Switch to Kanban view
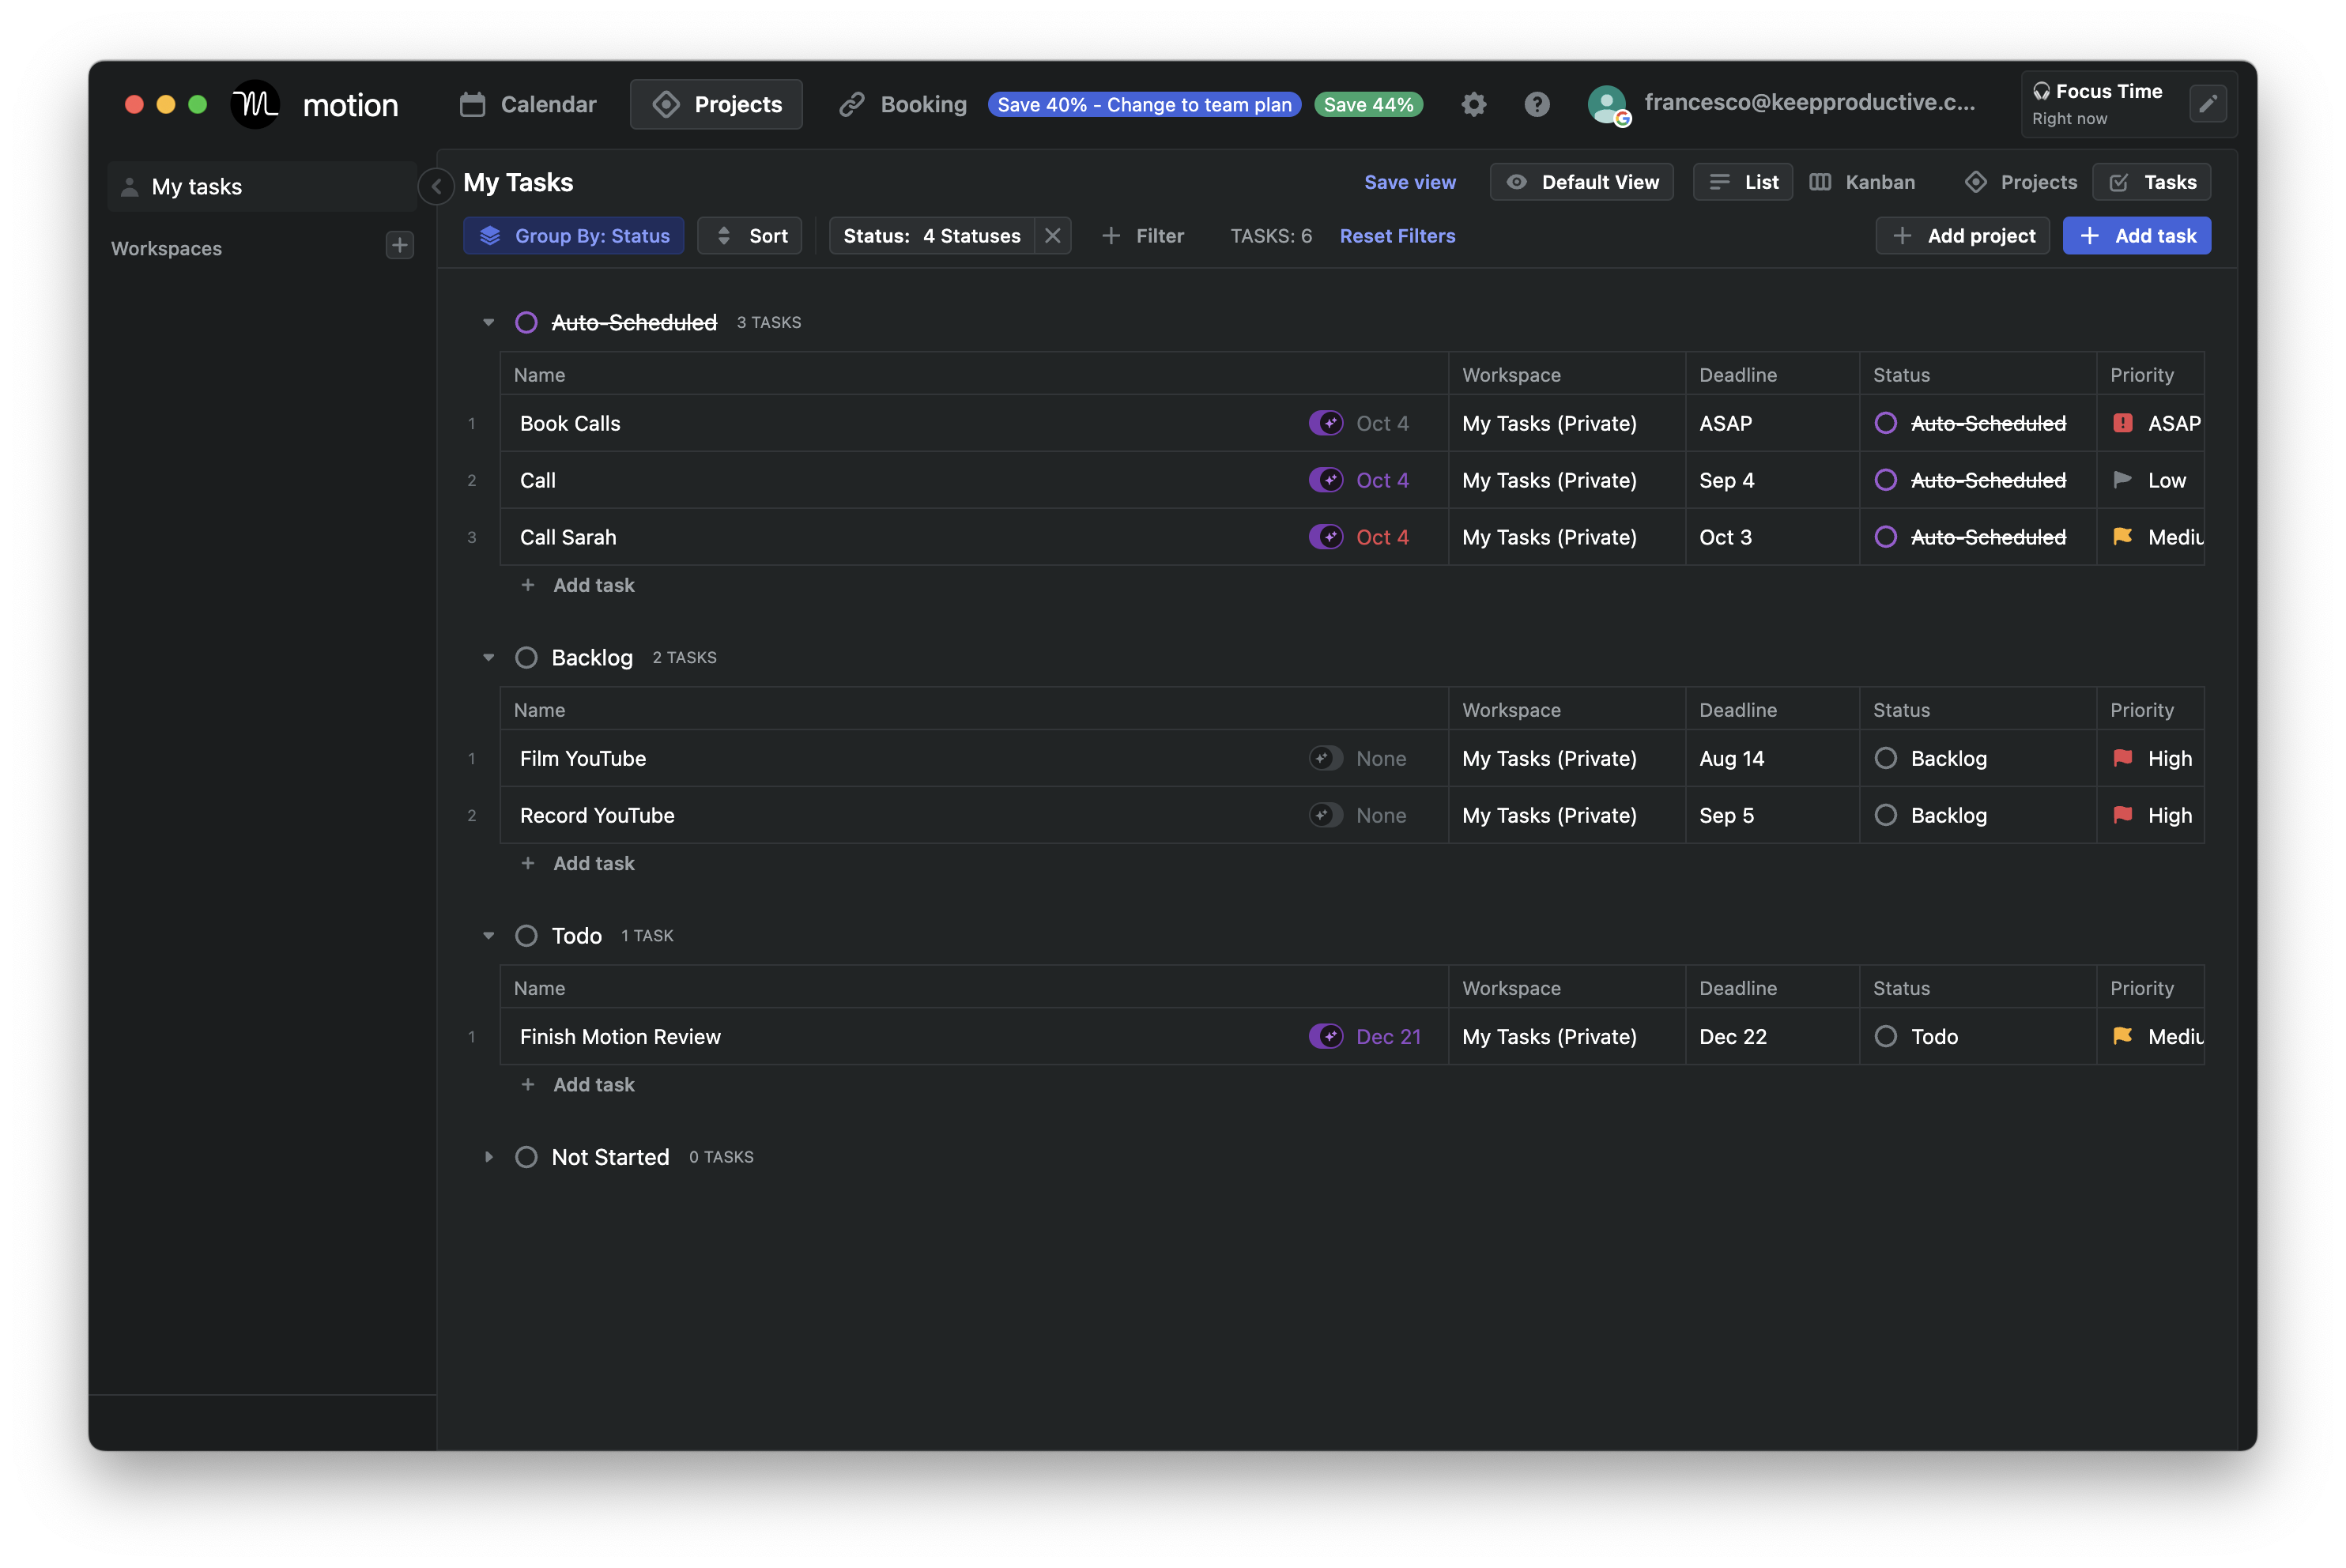Image resolution: width=2346 pixels, height=1568 pixels. pyautogui.click(x=1862, y=182)
